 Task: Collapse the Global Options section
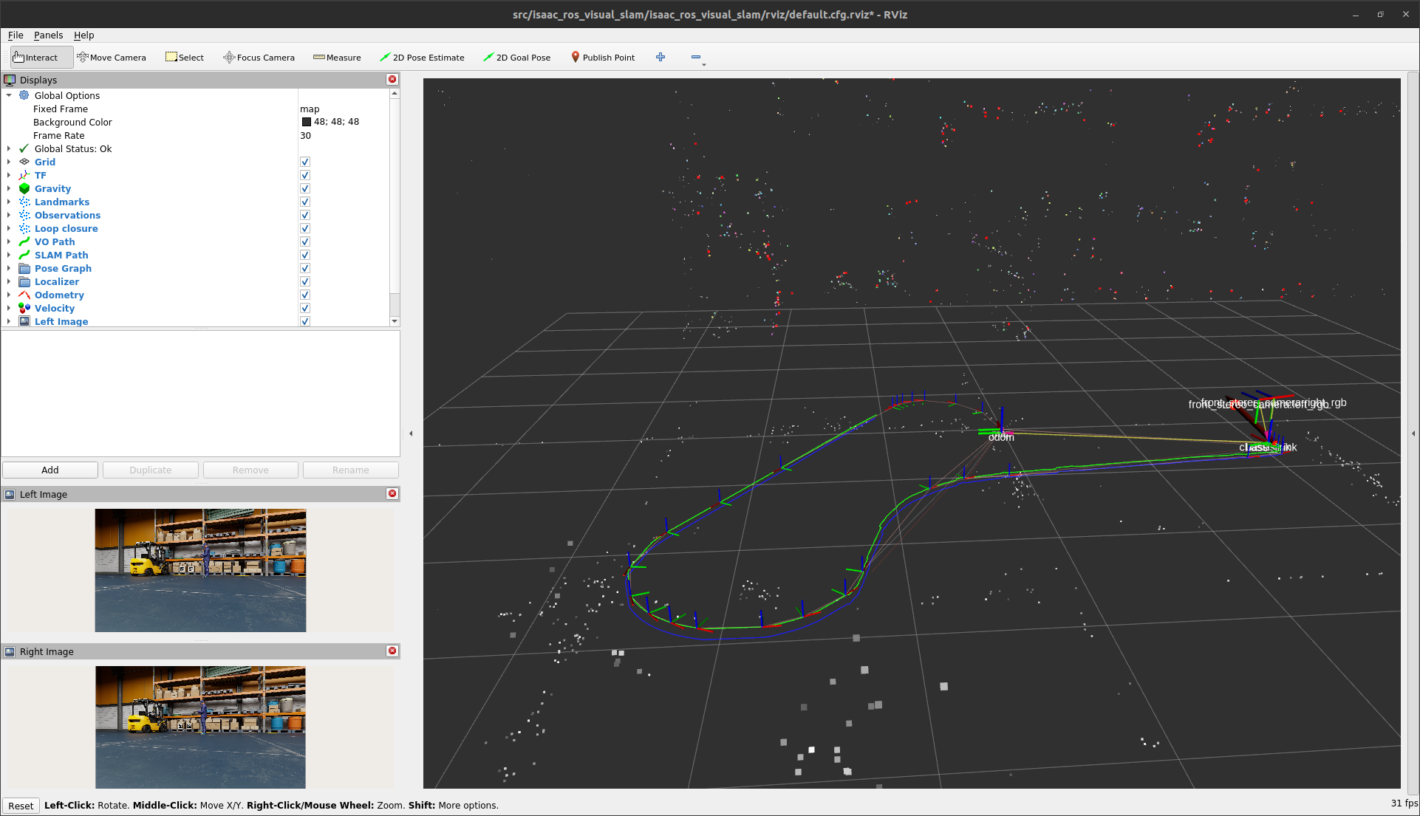[9, 95]
